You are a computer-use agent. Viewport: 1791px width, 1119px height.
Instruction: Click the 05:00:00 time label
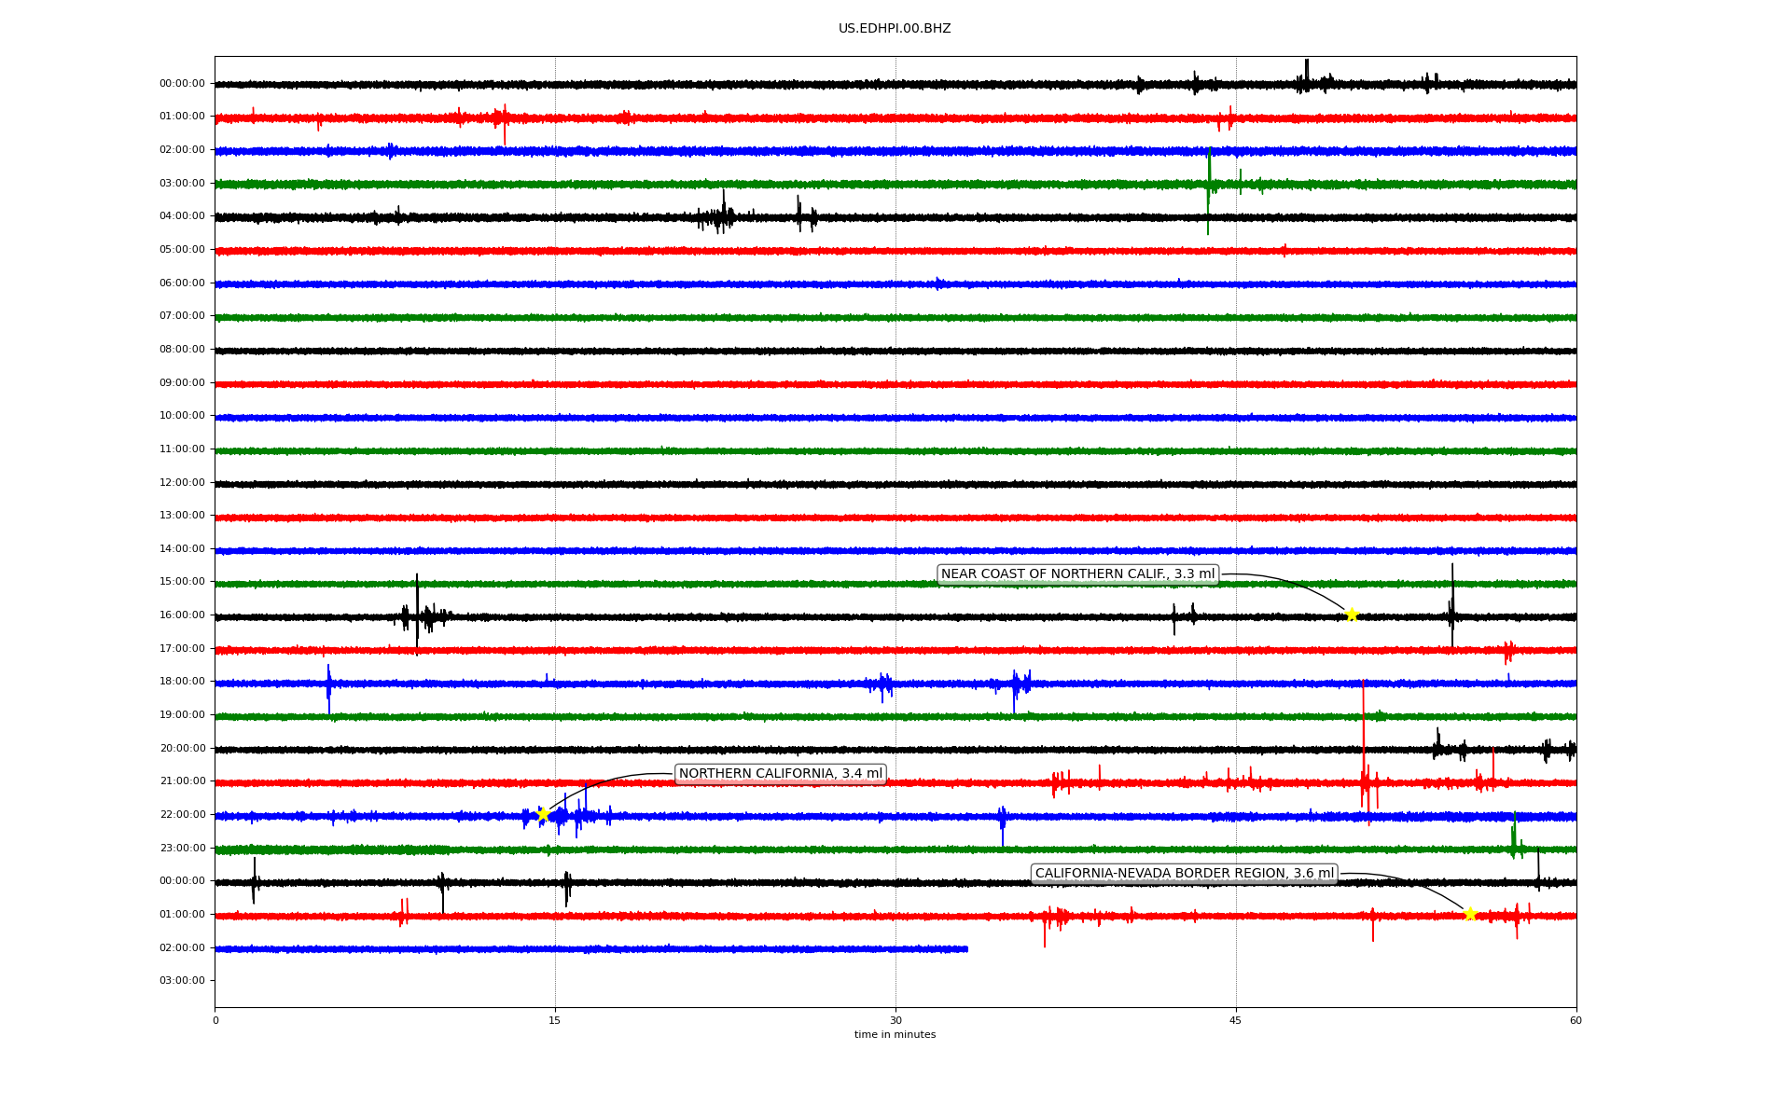coord(182,250)
